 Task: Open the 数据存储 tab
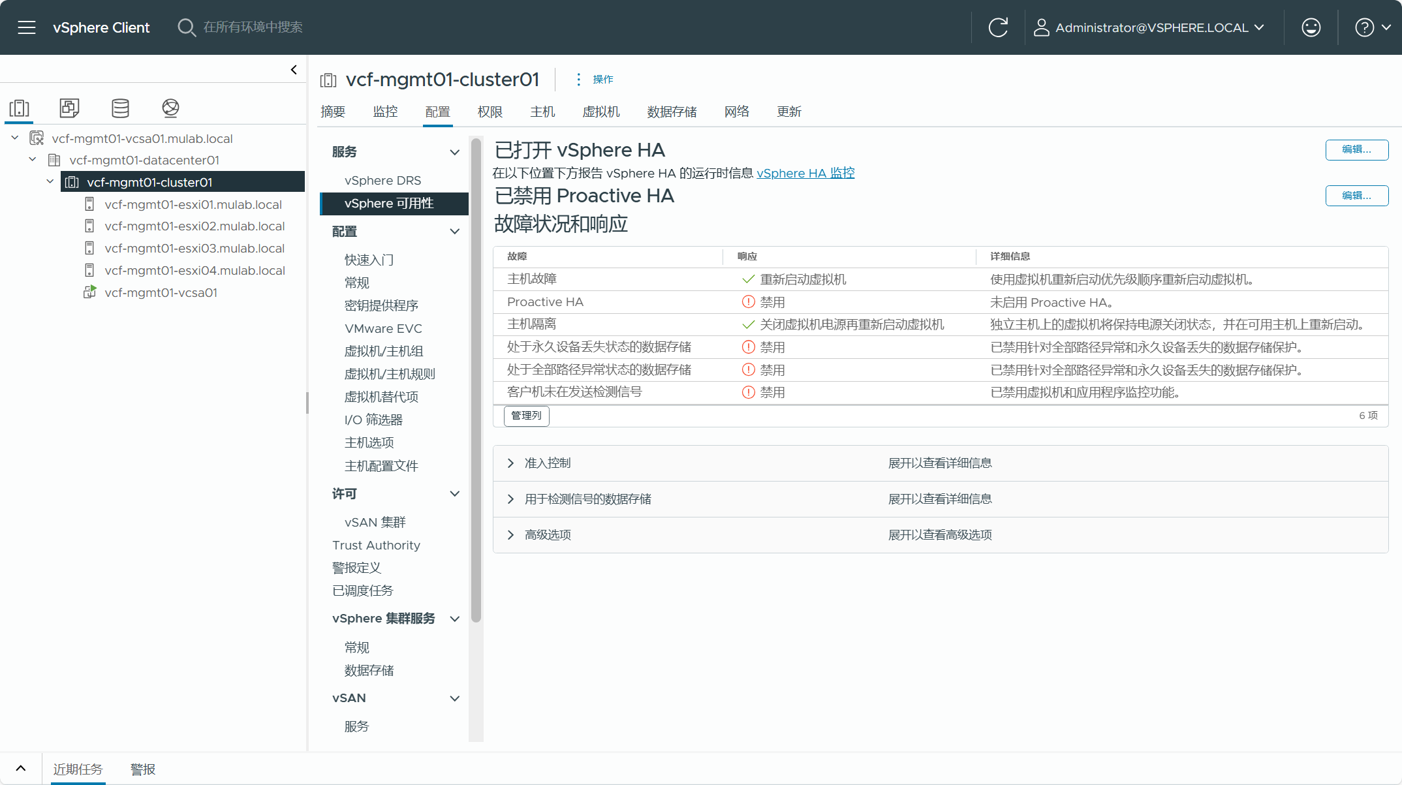(672, 112)
